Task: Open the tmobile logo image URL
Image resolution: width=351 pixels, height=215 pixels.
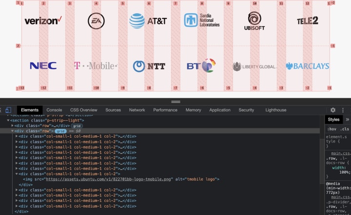Action: point(108,179)
